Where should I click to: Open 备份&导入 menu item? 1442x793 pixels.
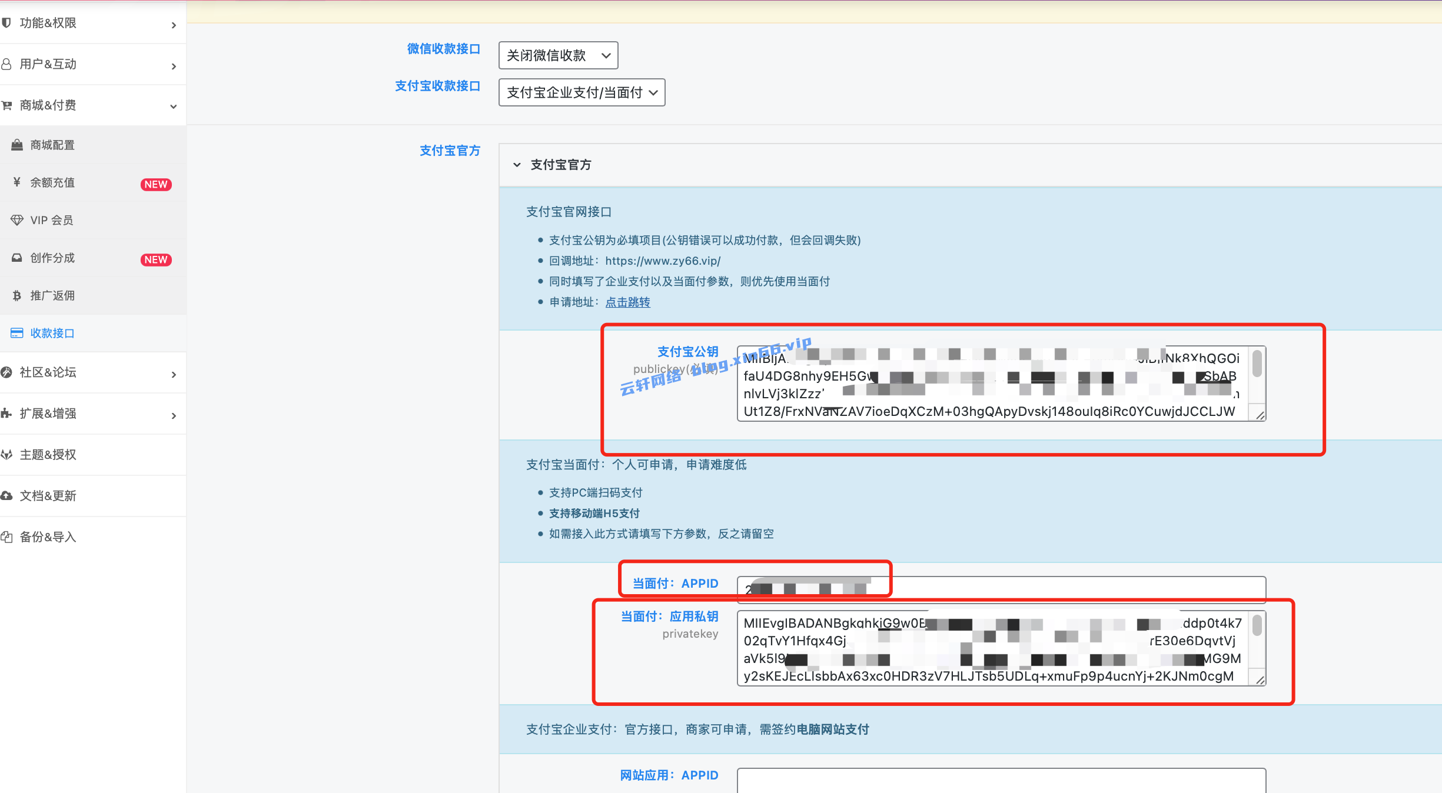click(x=93, y=537)
